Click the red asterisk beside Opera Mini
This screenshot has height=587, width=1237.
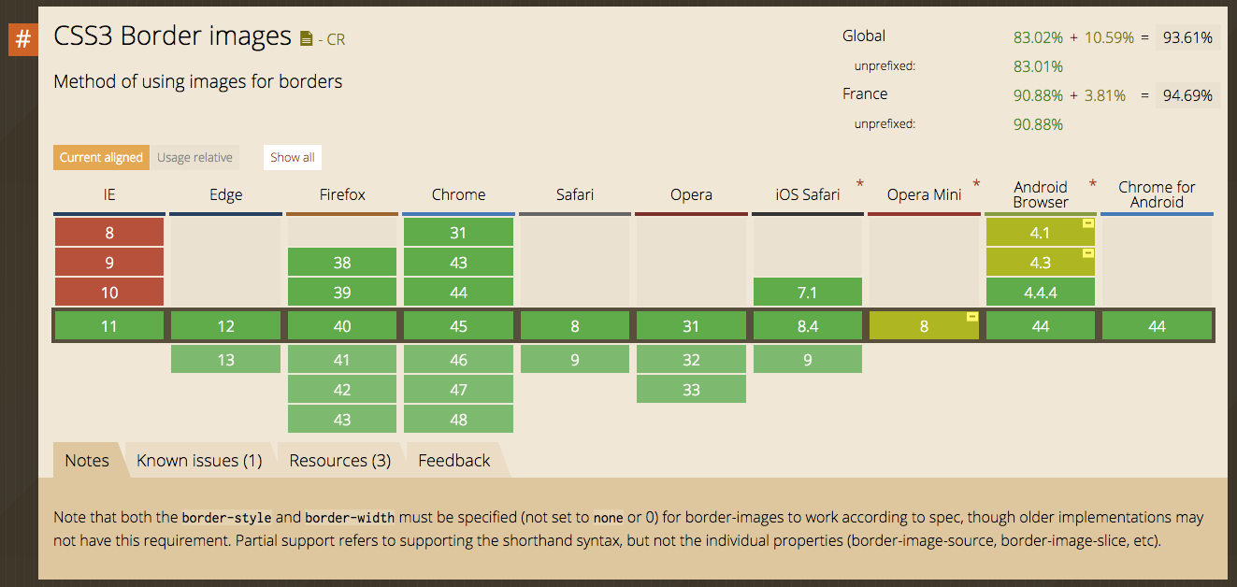click(976, 184)
